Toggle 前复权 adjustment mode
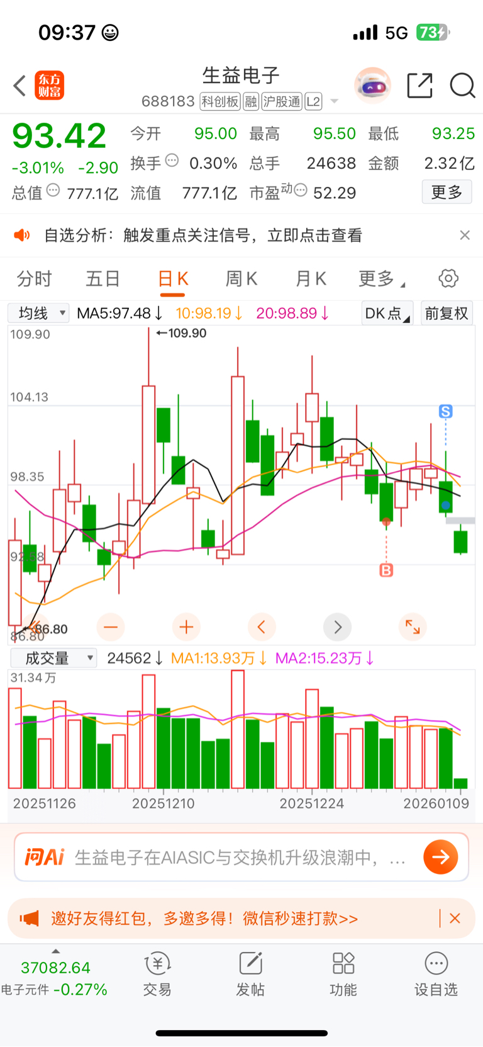This screenshot has height=1047, width=483. 447,313
